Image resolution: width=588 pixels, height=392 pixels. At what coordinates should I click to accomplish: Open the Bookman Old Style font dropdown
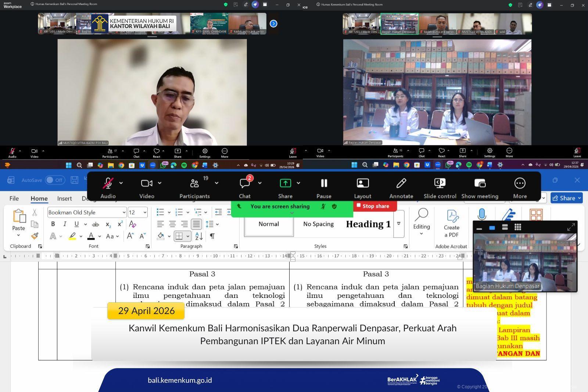[x=123, y=213]
